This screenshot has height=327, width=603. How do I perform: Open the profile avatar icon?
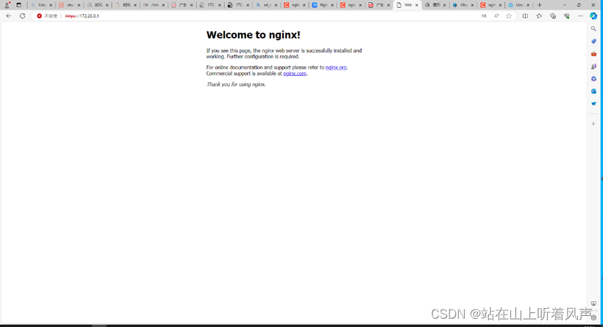7,5
